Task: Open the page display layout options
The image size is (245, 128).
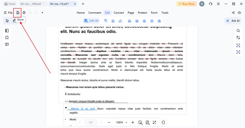Action: (147, 122)
